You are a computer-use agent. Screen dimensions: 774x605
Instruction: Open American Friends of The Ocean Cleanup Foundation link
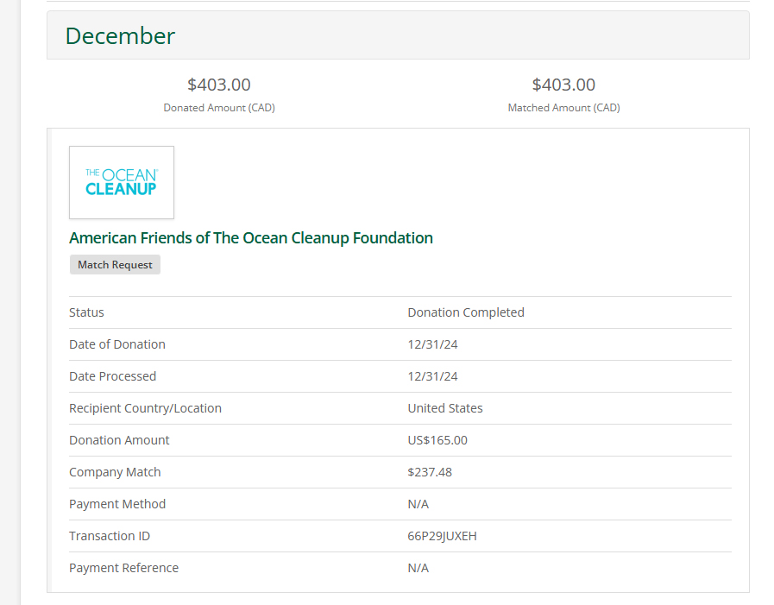(x=251, y=237)
